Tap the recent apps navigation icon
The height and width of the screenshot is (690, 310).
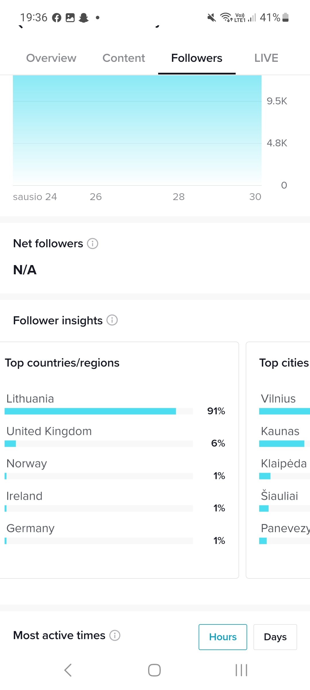coord(241,670)
